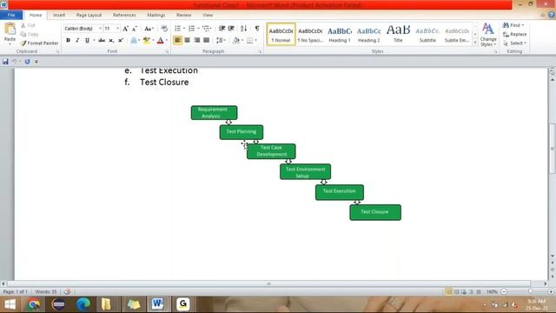The width and height of the screenshot is (556, 313).
Task: Switch to the Insert tab
Action: [59, 15]
